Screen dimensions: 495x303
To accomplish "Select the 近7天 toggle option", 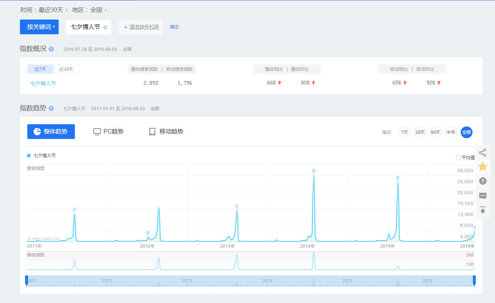I will click(x=41, y=69).
